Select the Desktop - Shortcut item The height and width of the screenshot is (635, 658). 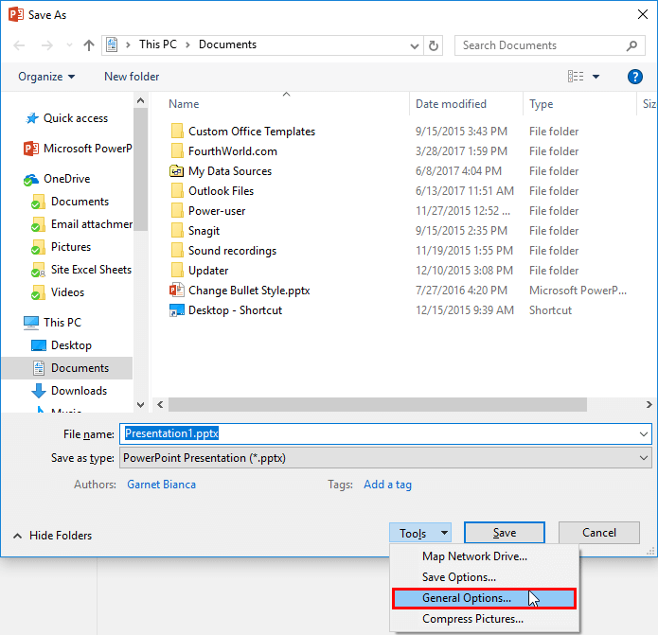pos(235,310)
